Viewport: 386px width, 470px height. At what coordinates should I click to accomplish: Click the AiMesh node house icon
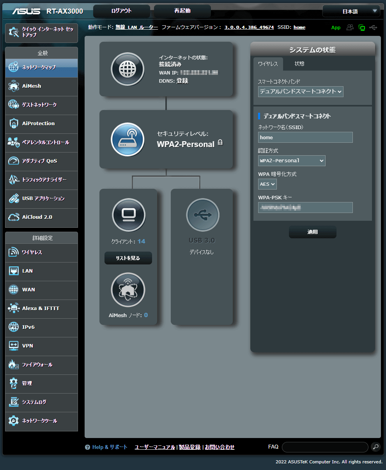pyautogui.click(x=128, y=290)
